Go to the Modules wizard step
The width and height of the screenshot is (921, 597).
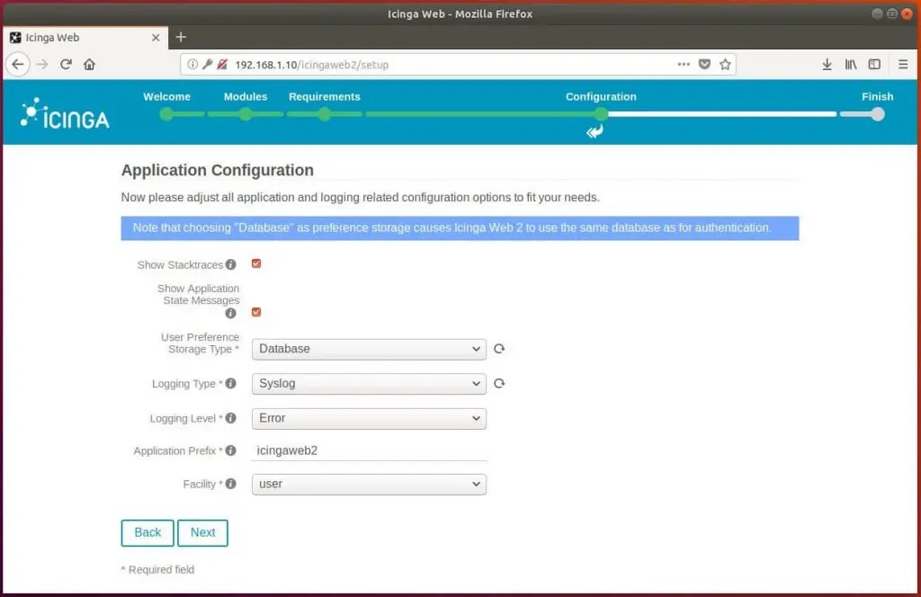(246, 96)
